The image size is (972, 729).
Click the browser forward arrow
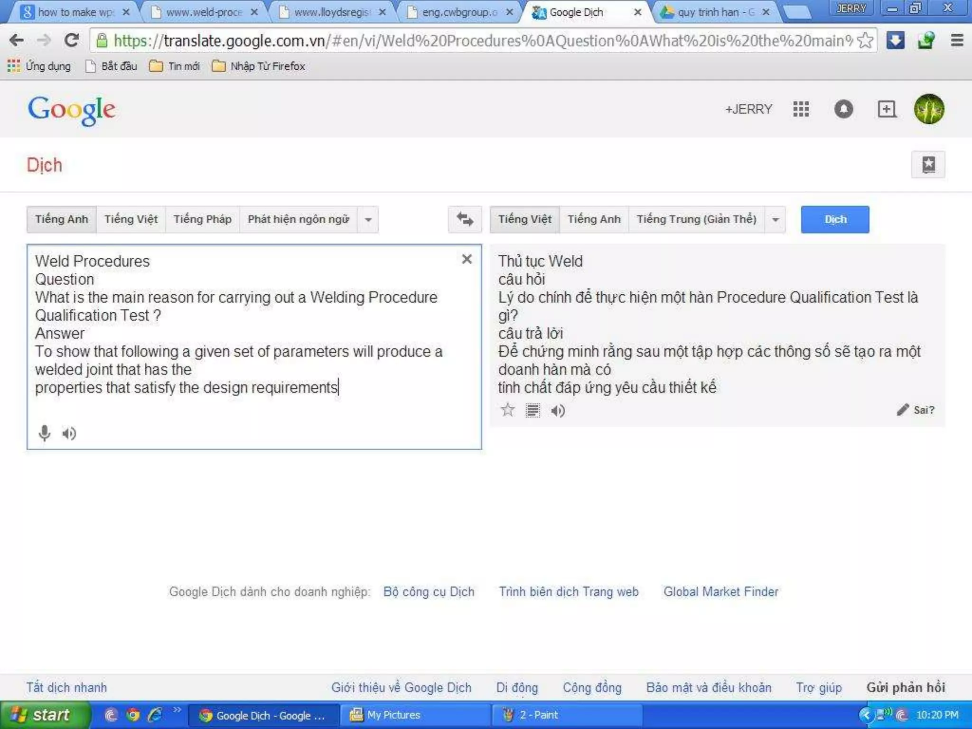[44, 40]
